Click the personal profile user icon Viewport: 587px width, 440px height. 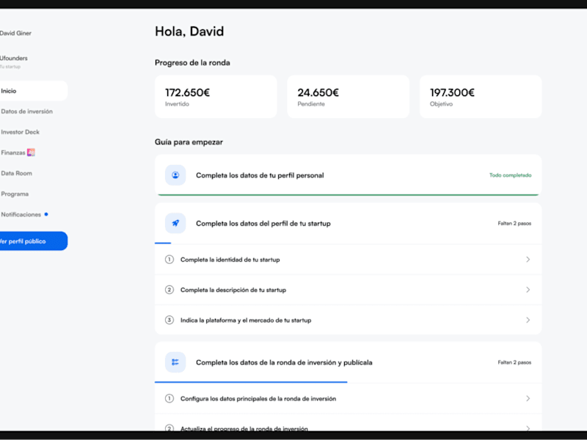pos(175,175)
